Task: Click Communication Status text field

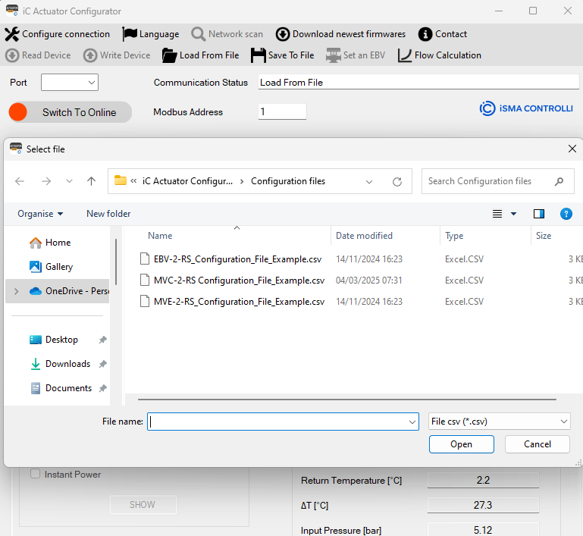Action: [418, 82]
